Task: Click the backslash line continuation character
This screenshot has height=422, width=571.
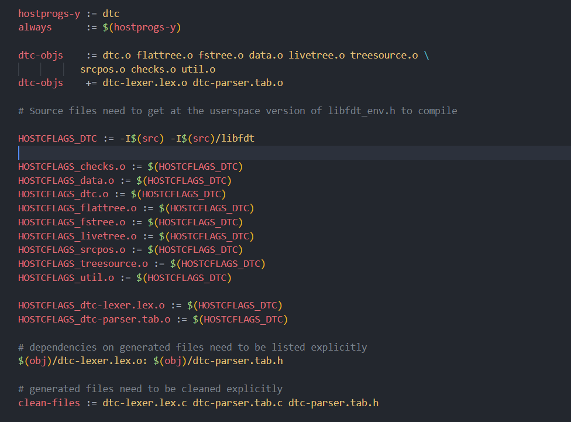Action: (x=426, y=56)
